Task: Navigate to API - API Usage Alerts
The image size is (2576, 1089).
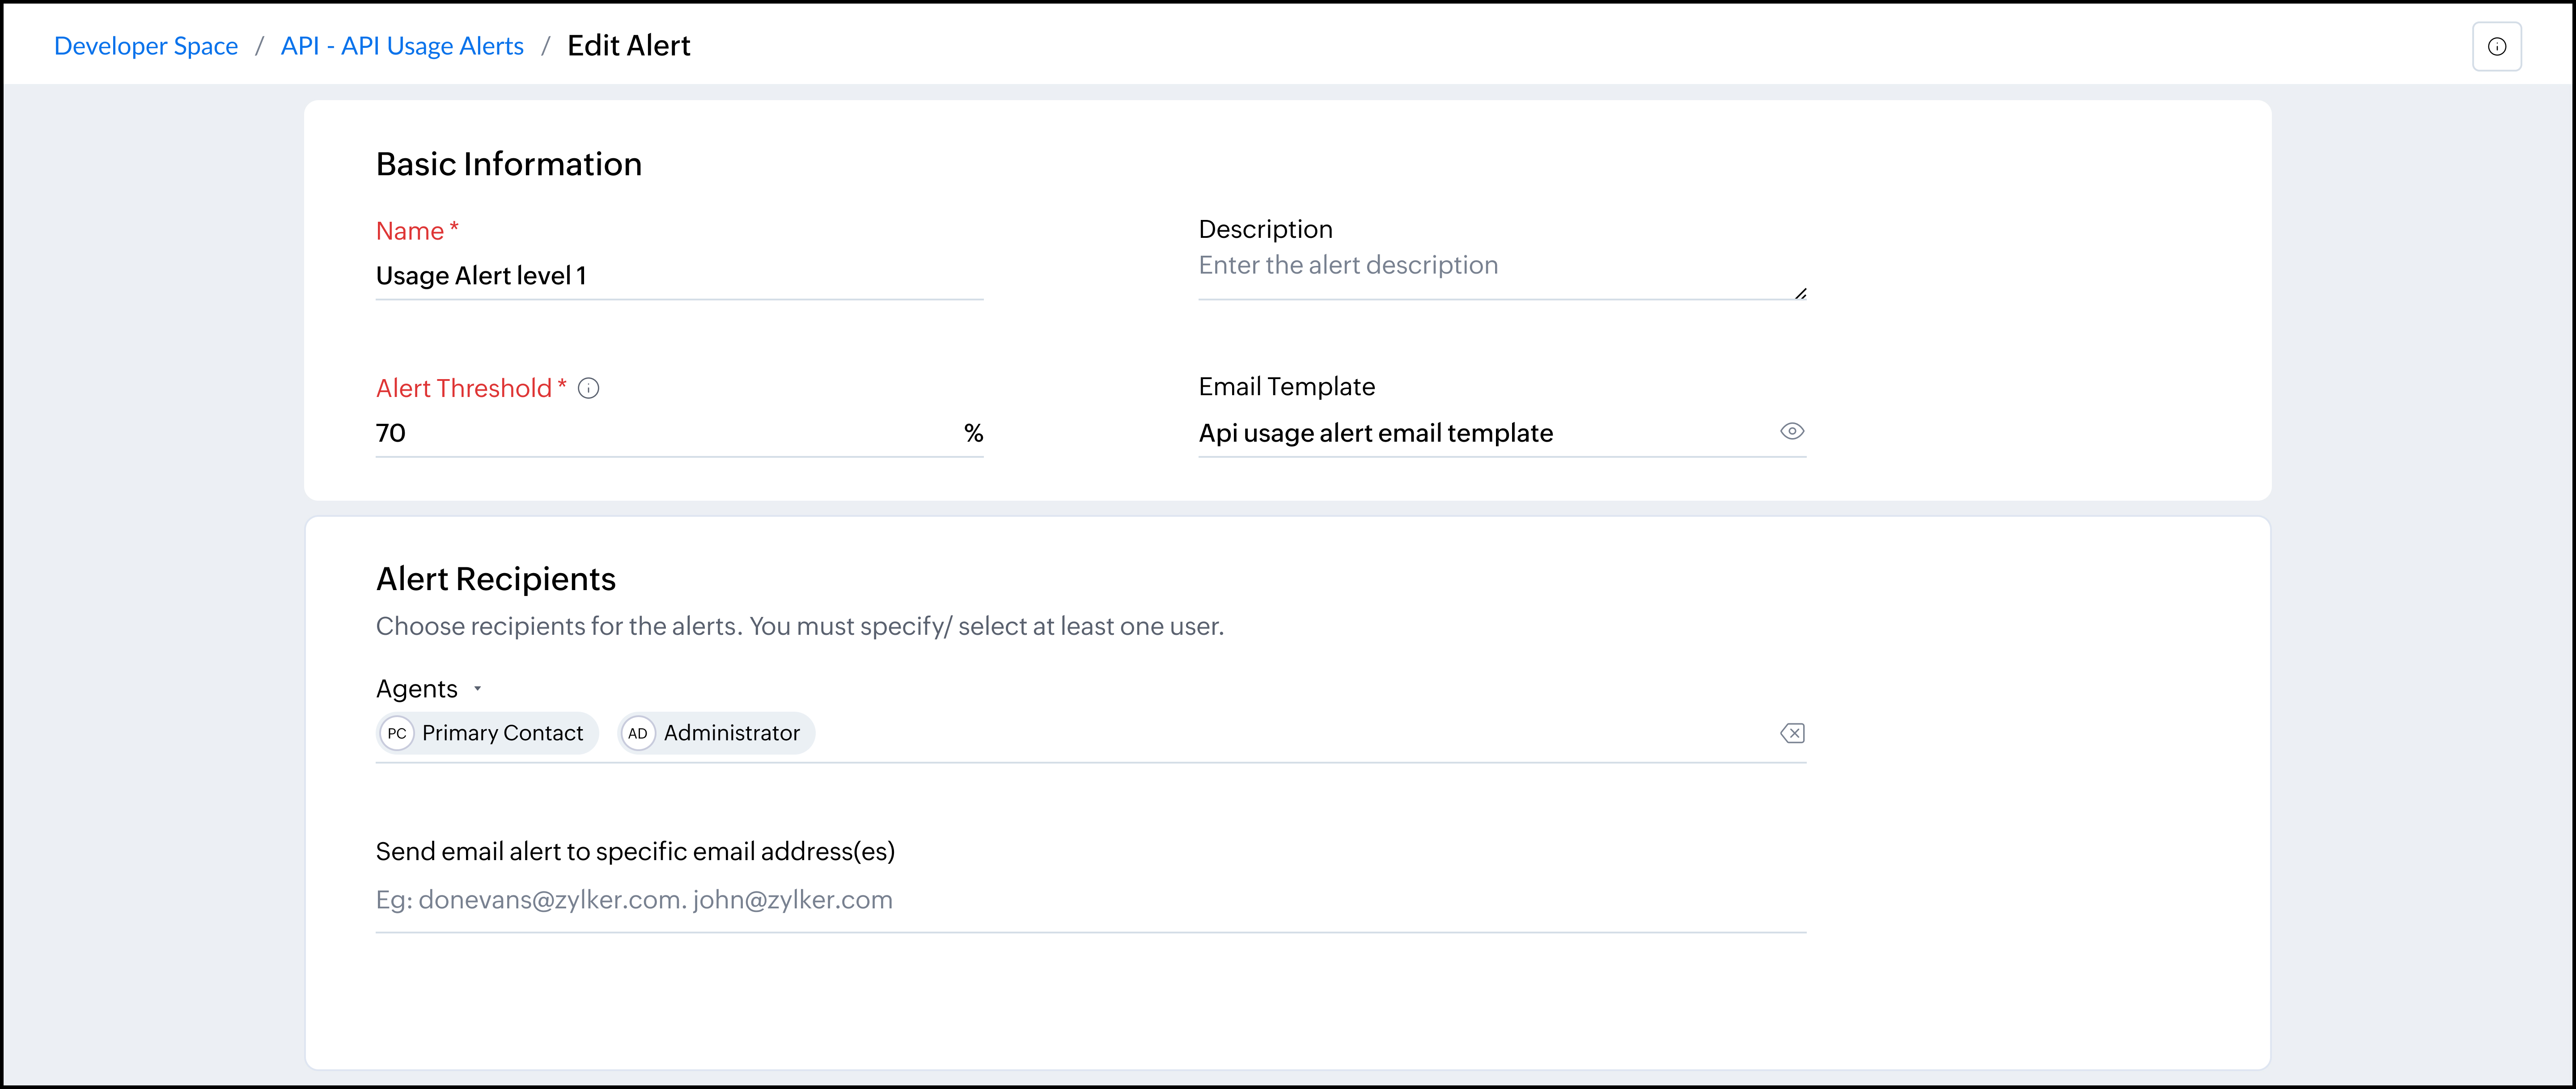Action: tap(402, 46)
